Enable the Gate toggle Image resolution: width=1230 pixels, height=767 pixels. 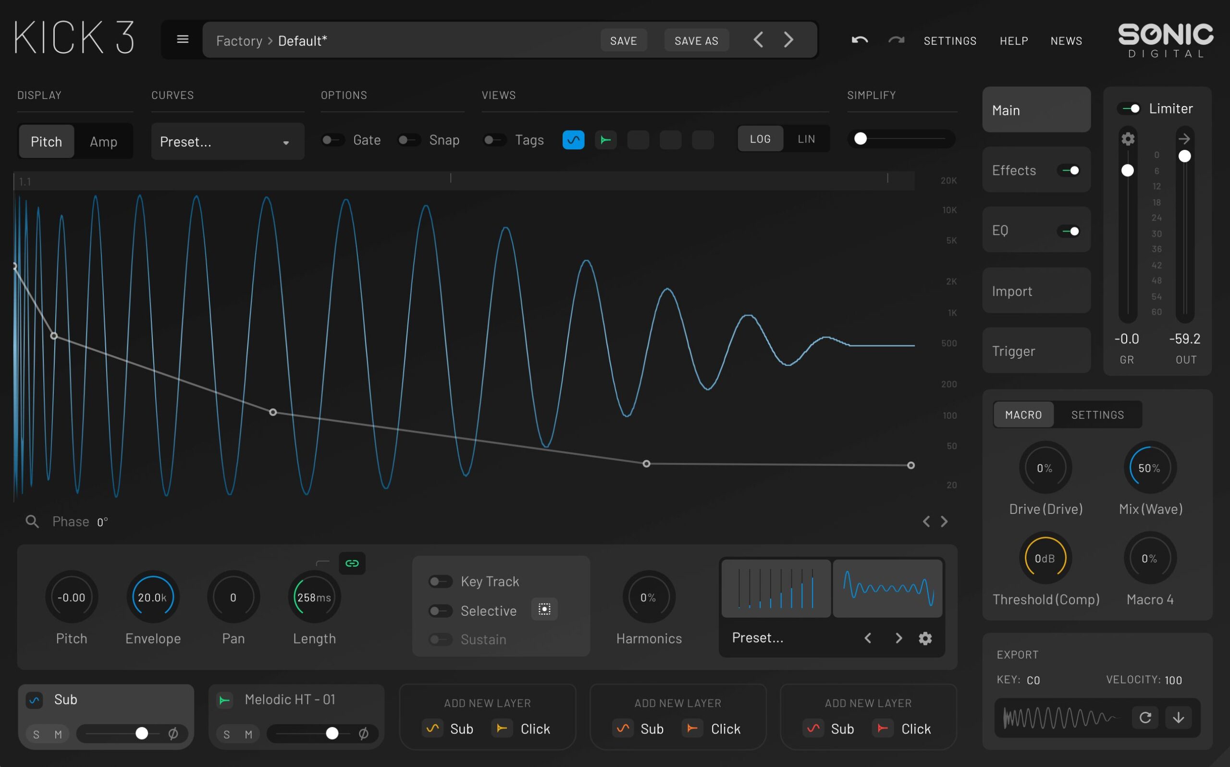pos(333,140)
